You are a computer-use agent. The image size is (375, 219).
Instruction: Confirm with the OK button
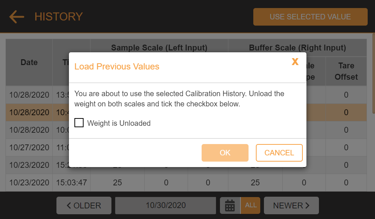tap(225, 153)
